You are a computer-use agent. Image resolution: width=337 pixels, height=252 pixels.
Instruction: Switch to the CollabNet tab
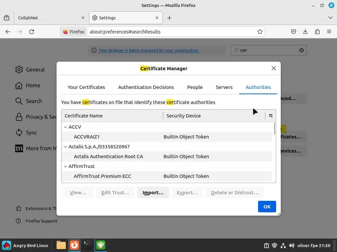[x=51, y=18]
